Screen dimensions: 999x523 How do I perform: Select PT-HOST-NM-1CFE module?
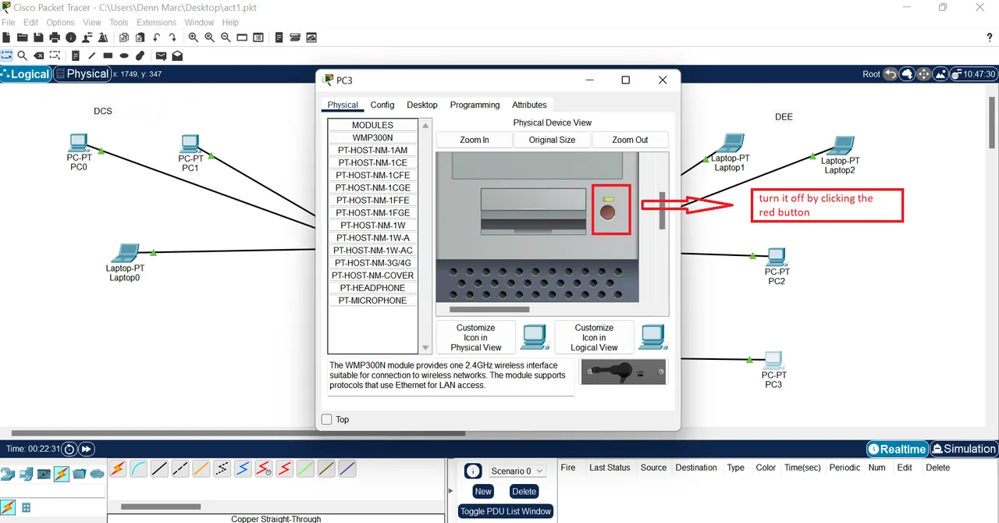tap(373, 175)
